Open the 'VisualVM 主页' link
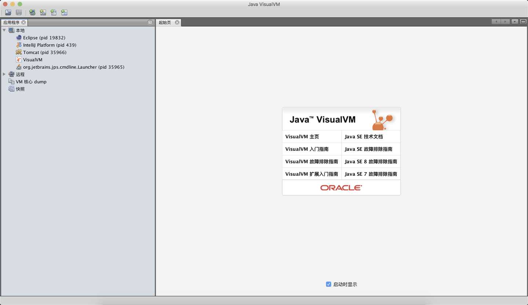The width and height of the screenshot is (528, 305). pos(302,137)
